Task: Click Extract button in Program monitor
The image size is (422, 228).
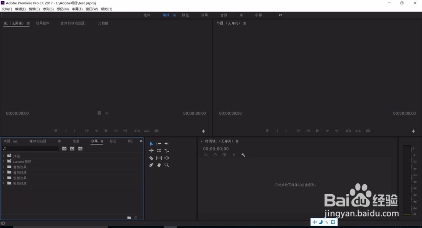Action: click(x=358, y=131)
